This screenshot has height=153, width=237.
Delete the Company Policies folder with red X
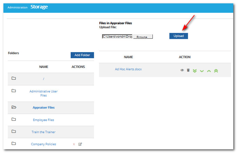point(74,144)
